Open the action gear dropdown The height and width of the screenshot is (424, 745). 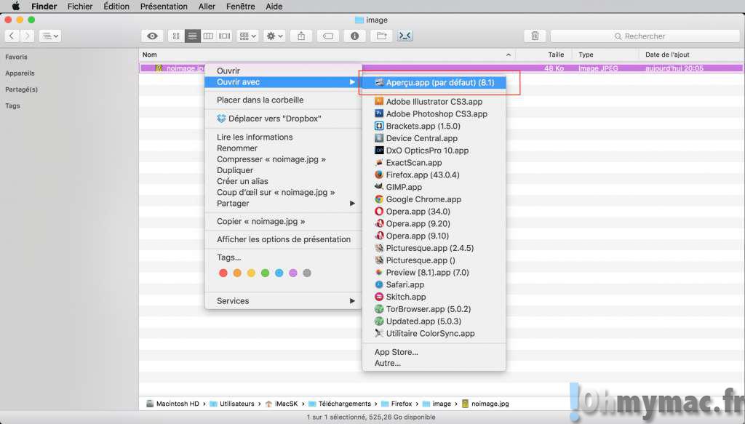[x=273, y=36]
